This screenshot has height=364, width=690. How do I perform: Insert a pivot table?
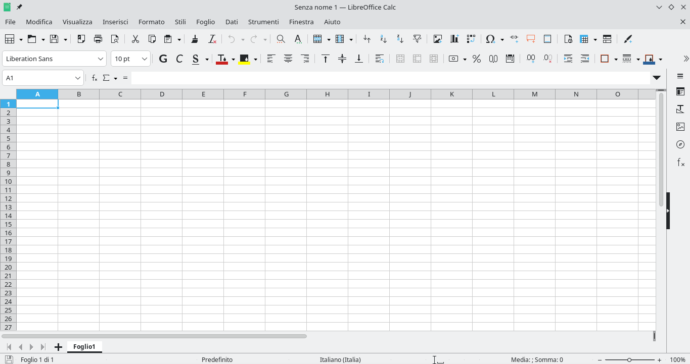(x=471, y=39)
